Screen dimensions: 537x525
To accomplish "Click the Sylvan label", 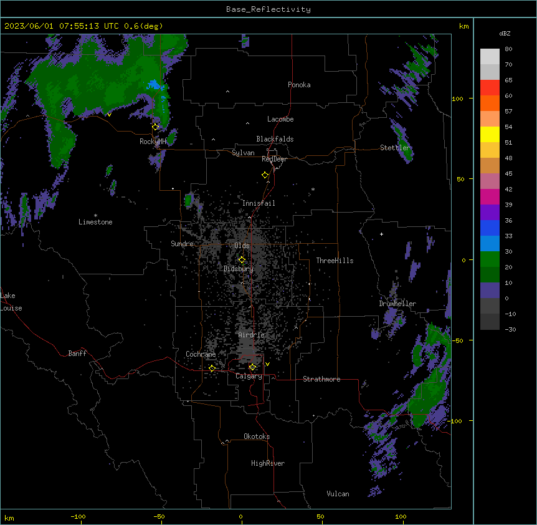I will tap(243, 153).
